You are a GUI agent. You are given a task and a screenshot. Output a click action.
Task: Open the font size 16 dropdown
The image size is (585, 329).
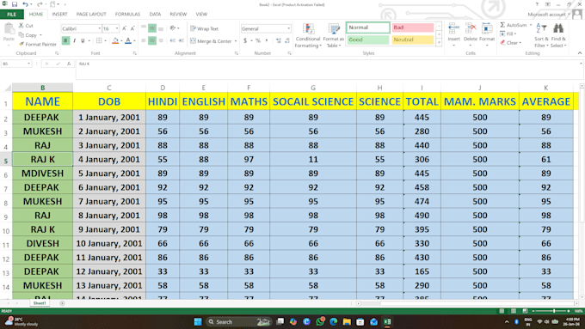click(117, 28)
